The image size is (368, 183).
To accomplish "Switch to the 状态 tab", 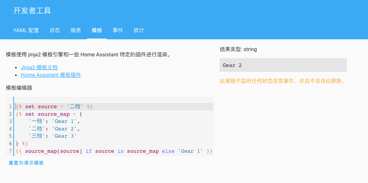I will (x=55, y=30).
